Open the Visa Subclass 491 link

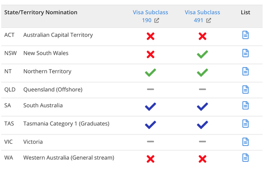(202, 16)
